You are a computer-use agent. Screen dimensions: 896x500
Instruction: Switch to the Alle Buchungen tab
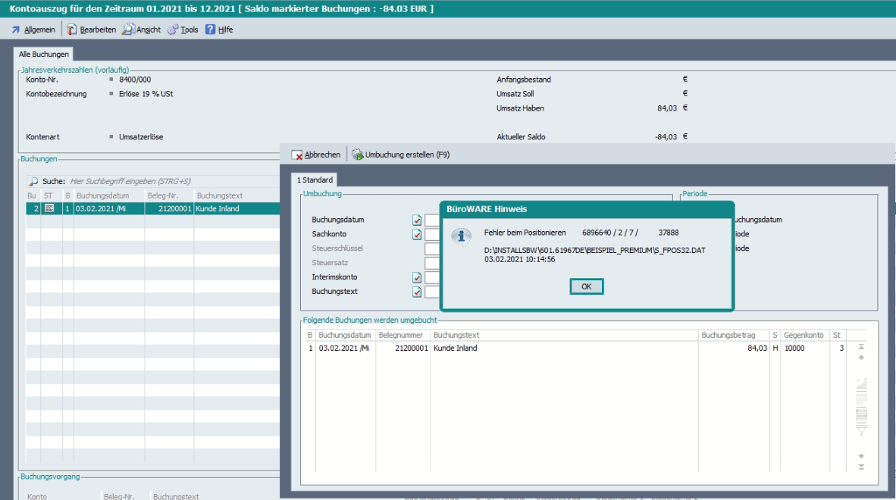pyautogui.click(x=44, y=54)
